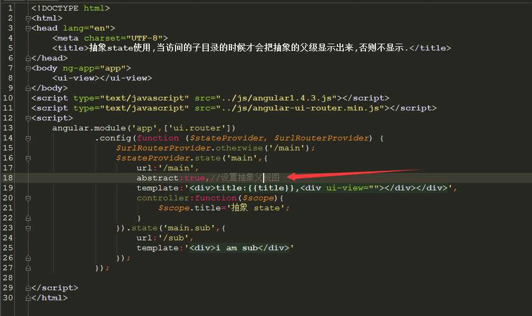532x316 pixels.
Task: Collapse the <html> fold marker on line 2
Action: pyautogui.click(x=28, y=18)
